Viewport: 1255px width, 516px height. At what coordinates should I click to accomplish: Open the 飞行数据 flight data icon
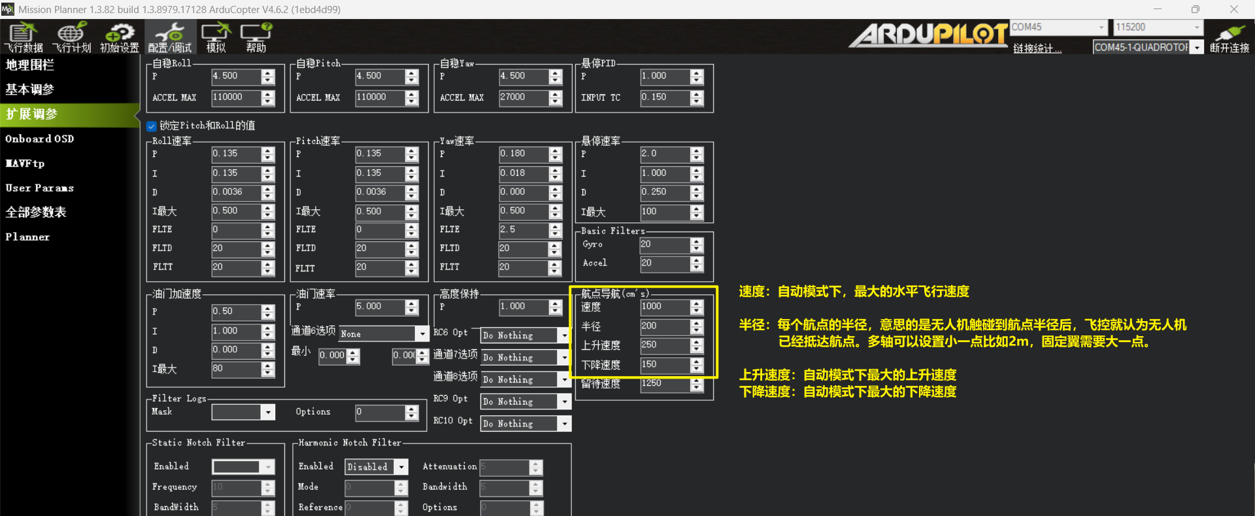pyautogui.click(x=24, y=37)
